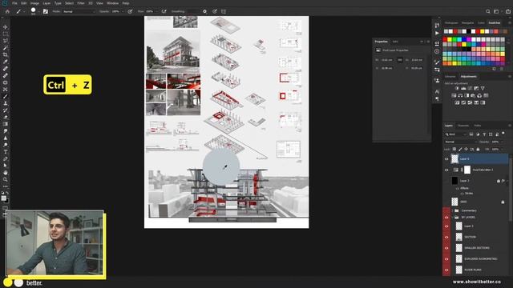Hide the Hue/Saturation 1 layer
This screenshot has width=513, height=288.
(446, 170)
